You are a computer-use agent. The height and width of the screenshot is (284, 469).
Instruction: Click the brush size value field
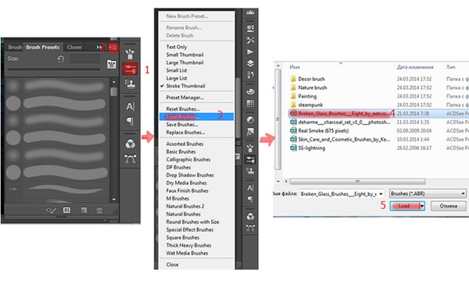[85, 59]
